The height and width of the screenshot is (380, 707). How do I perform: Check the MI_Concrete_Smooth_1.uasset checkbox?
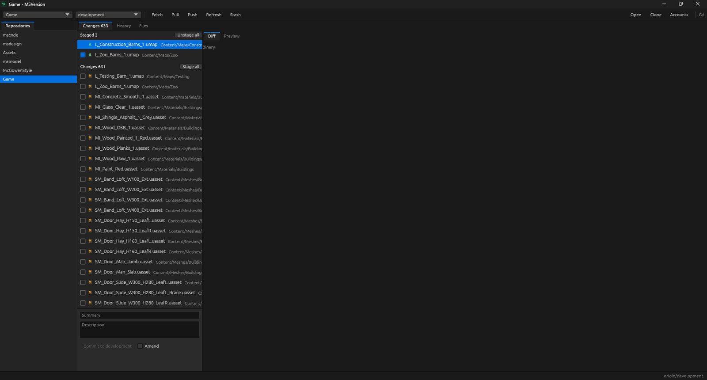click(x=83, y=97)
